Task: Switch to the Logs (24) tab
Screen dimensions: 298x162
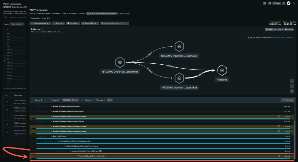Action: (46, 18)
